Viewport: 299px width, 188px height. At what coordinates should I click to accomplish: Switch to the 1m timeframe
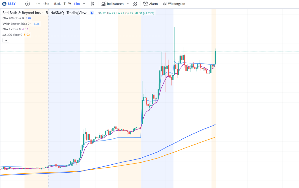38,4
